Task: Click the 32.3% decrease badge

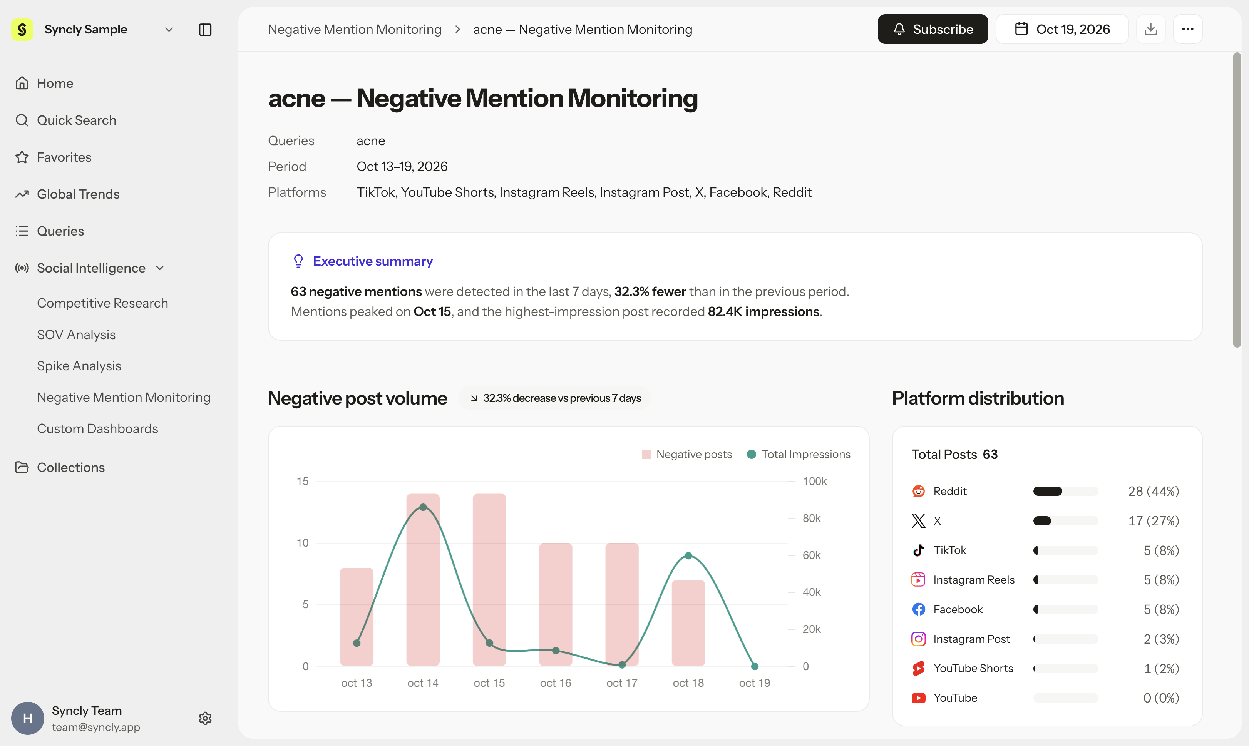Action: [x=555, y=398]
